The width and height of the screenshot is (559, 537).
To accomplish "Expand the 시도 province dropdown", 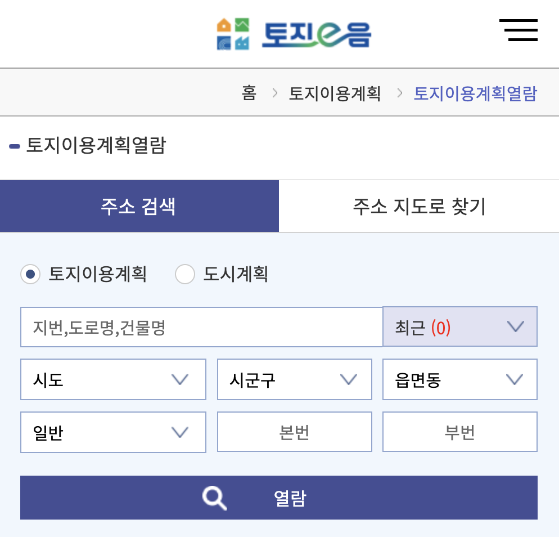I will pyautogui.click(x=113, y=379).
